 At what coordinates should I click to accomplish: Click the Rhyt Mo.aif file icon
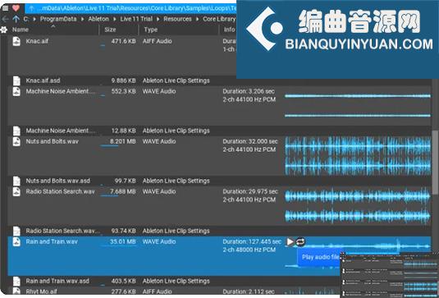(16, 291)
